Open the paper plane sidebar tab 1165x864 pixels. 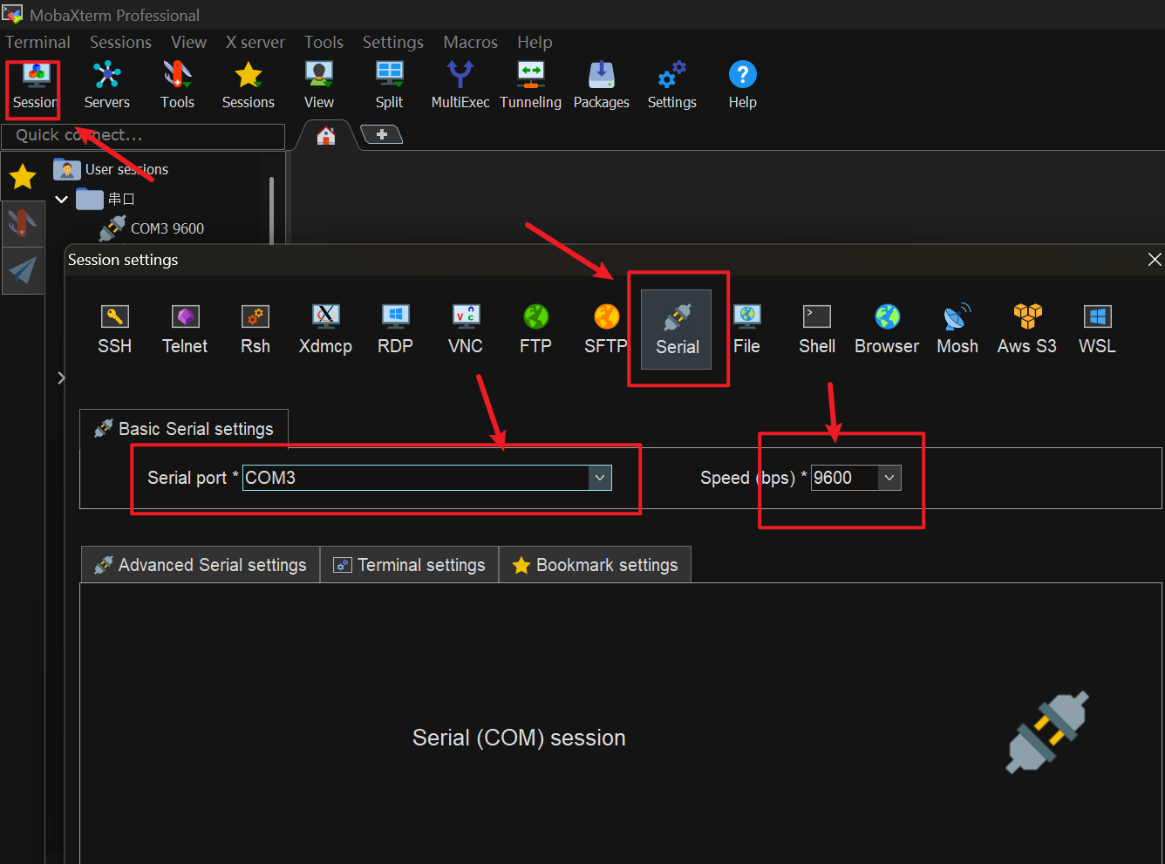pyautogui.click(x=23, y=270)
